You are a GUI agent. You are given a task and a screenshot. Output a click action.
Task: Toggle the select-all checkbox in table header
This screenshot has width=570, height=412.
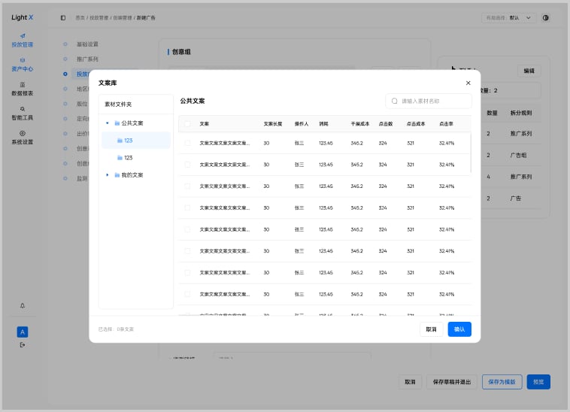coord(187,124)
